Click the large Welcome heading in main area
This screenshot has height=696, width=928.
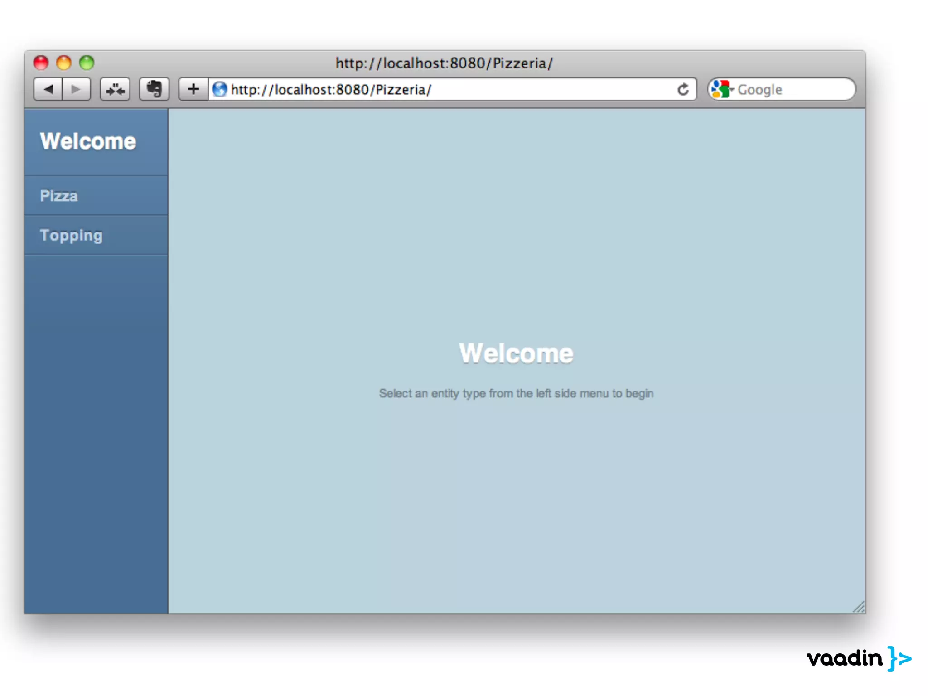(x=516, y=353)
